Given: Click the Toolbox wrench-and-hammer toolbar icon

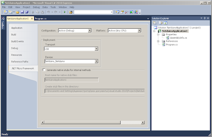Looking at the screenshot, I should 127,12.
